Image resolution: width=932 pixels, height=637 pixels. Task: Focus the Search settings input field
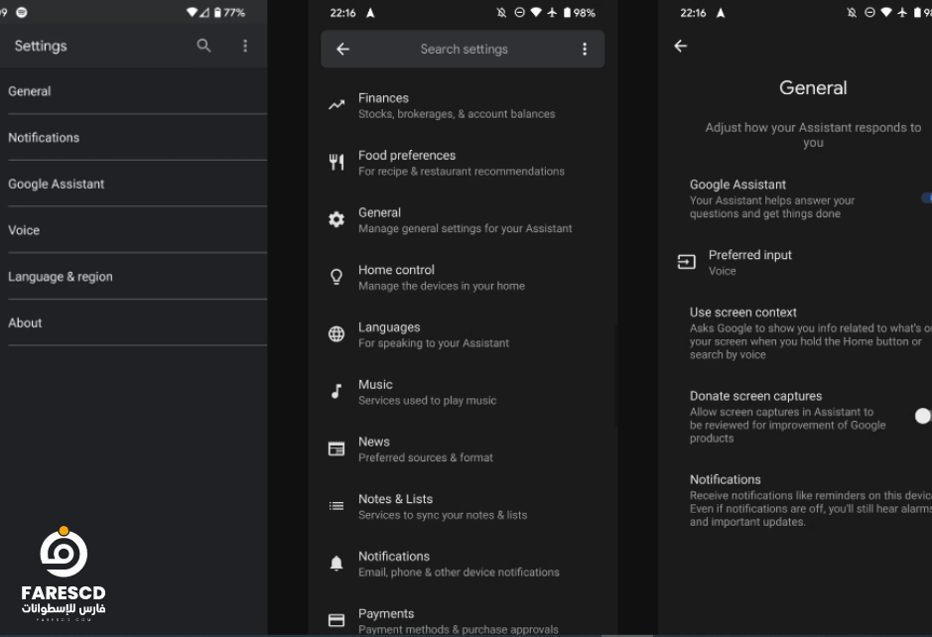464,50
